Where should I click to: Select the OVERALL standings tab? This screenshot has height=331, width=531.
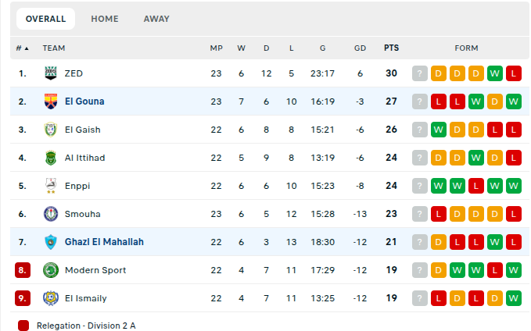(x=45, y=19)
